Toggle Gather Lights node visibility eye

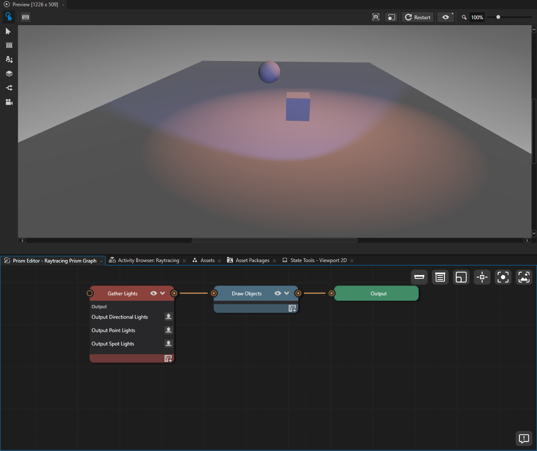click(x=154, y=293)
